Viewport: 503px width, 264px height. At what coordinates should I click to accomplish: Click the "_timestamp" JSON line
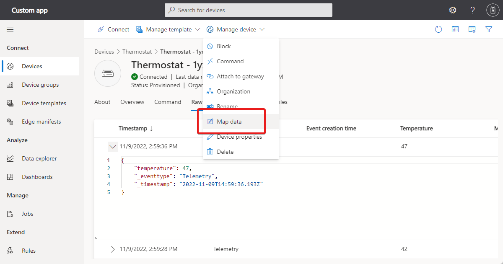coord(198,184)
